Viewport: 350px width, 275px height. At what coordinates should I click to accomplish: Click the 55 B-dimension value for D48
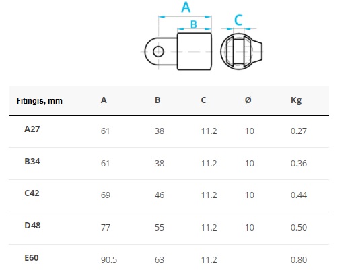[x=160, y=228]
